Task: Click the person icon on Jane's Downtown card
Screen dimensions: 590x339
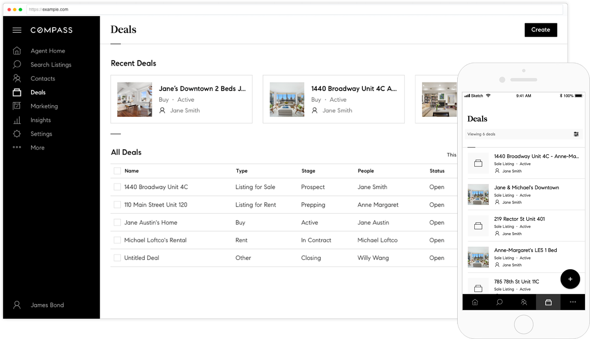Action: [x=162, y=110]
